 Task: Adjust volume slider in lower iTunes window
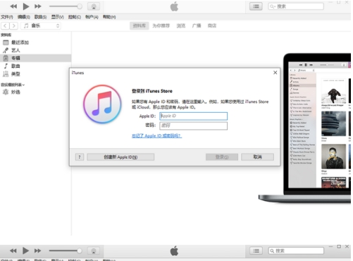click(66, 251)
